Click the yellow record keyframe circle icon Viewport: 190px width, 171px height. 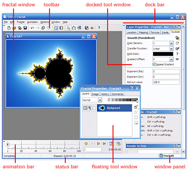click(x=86, y=144)
